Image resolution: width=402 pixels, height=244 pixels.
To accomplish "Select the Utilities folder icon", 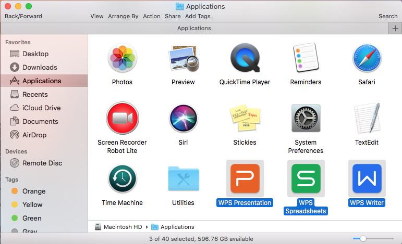I will point(184,178).
